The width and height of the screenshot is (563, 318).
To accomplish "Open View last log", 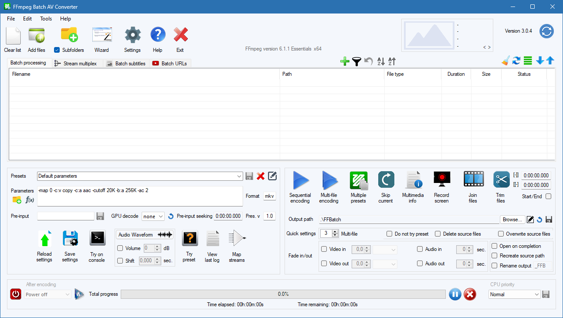I will coord(213,239).
